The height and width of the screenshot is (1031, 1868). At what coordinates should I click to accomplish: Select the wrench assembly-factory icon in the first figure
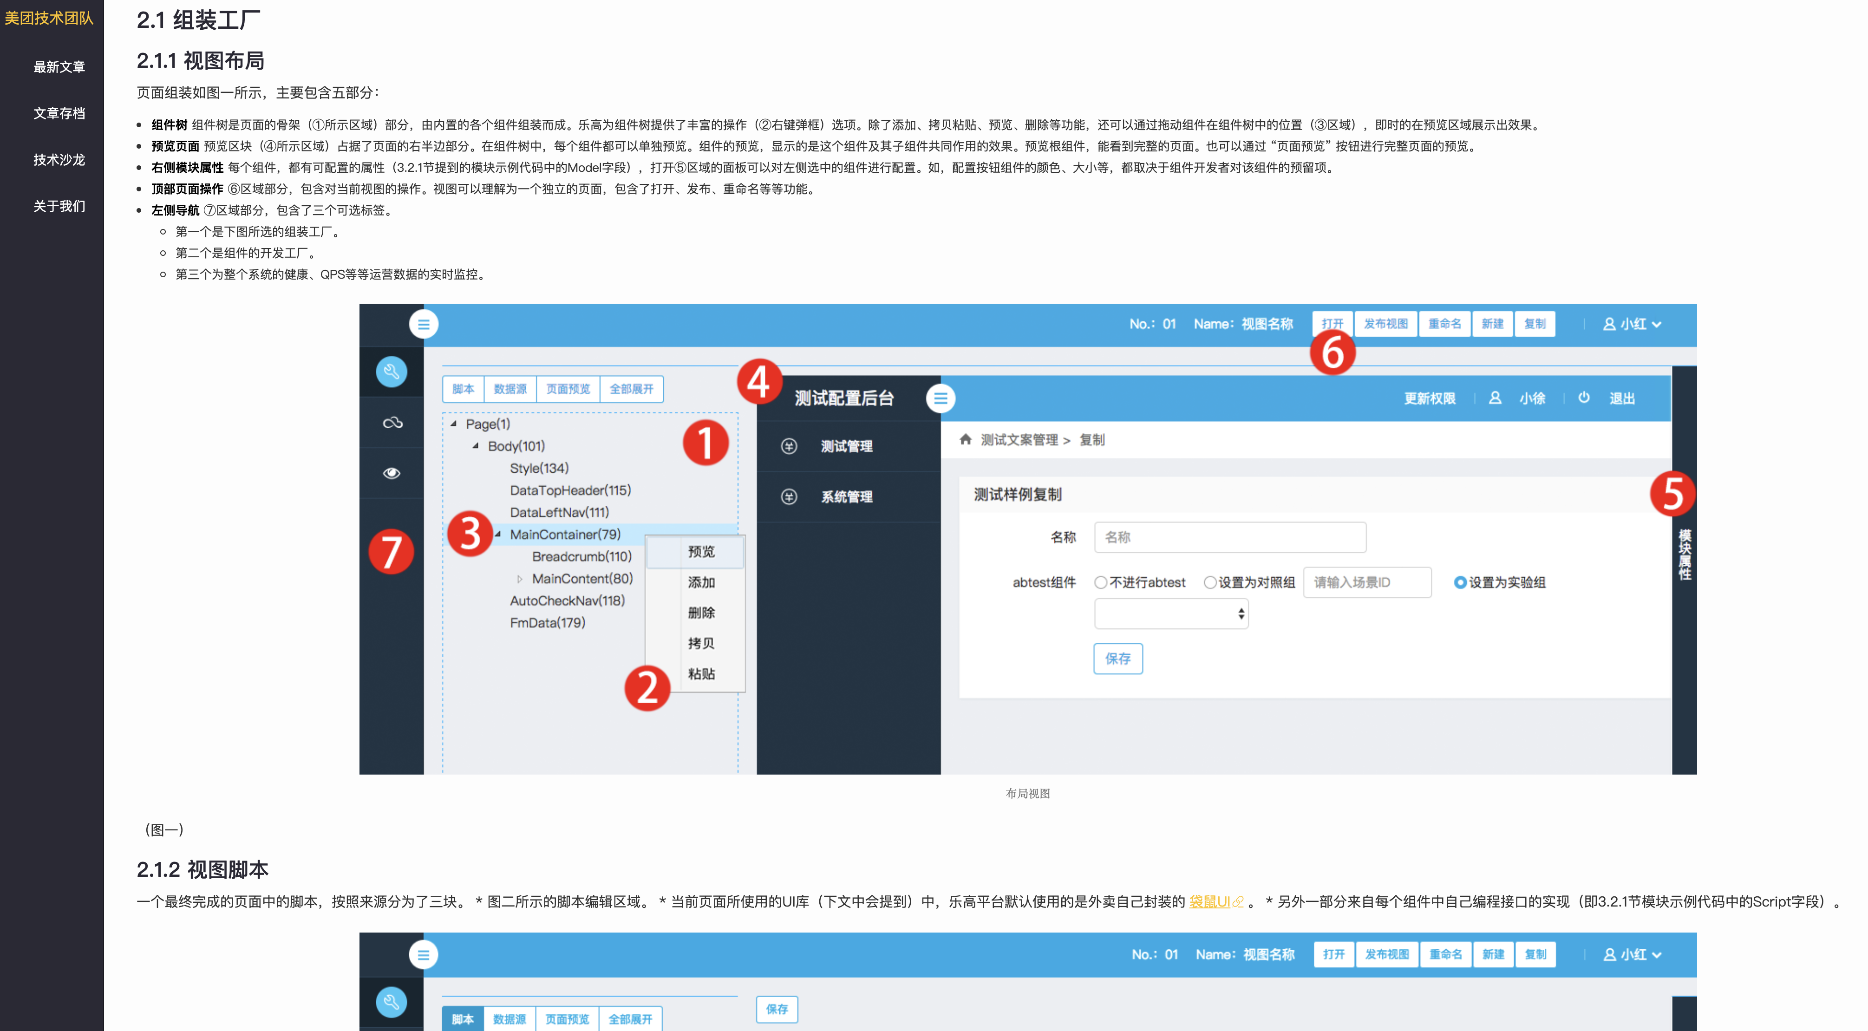click(392, 372)
